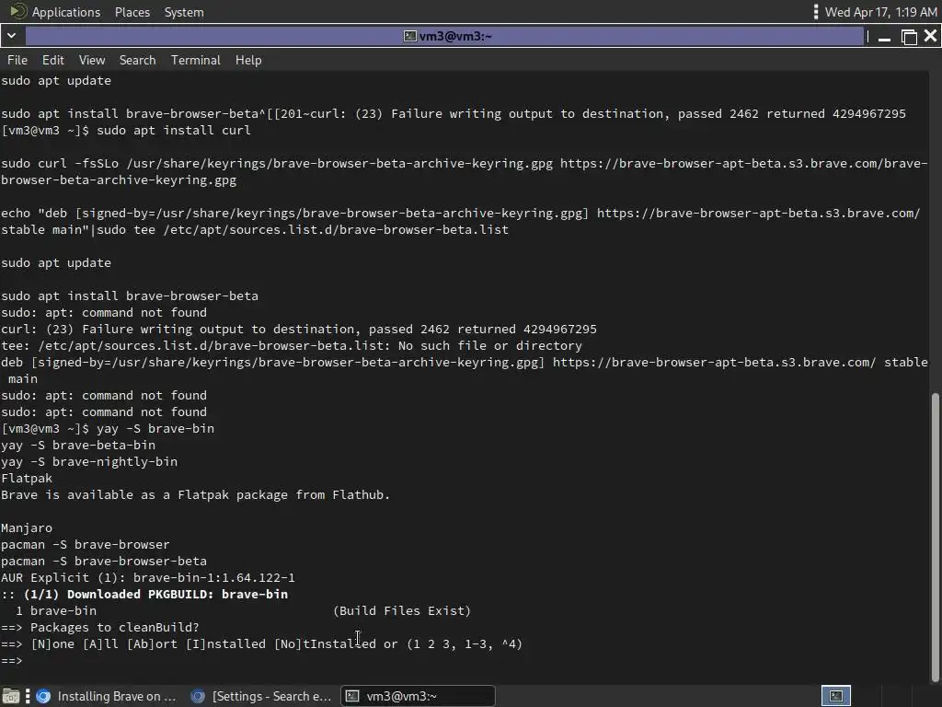Open the Applications menu in the top panel
The width and height of the screenshot is (942, 707).
(66, 12)
